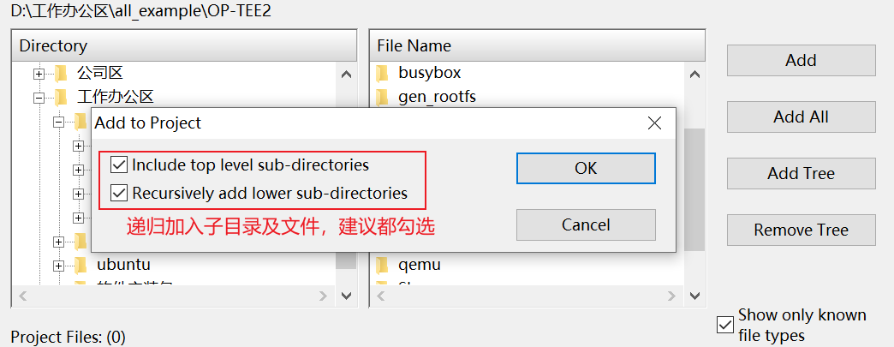Screen dimensions: 894x347
Task: Select the qemu folder icon
Action: tap(382, 265)
